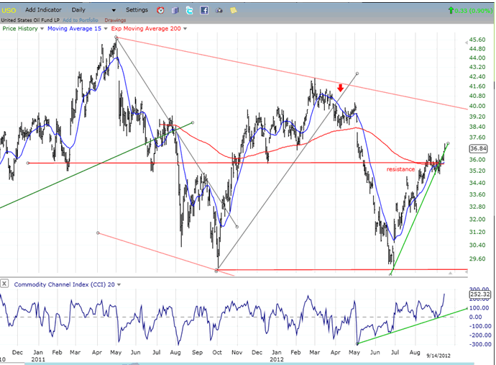496x365 pixels.
Task: Expand the Commodity Channel Index dropdown arrow
Action: pyautogui.click(x=119, y=285)
